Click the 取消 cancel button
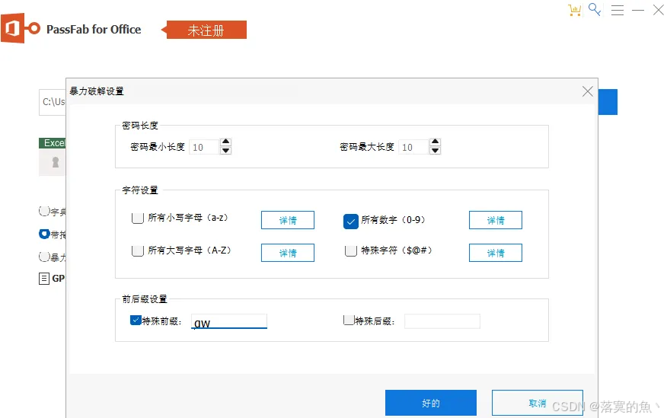The image size is (667, 418). (x=538, y=403)
